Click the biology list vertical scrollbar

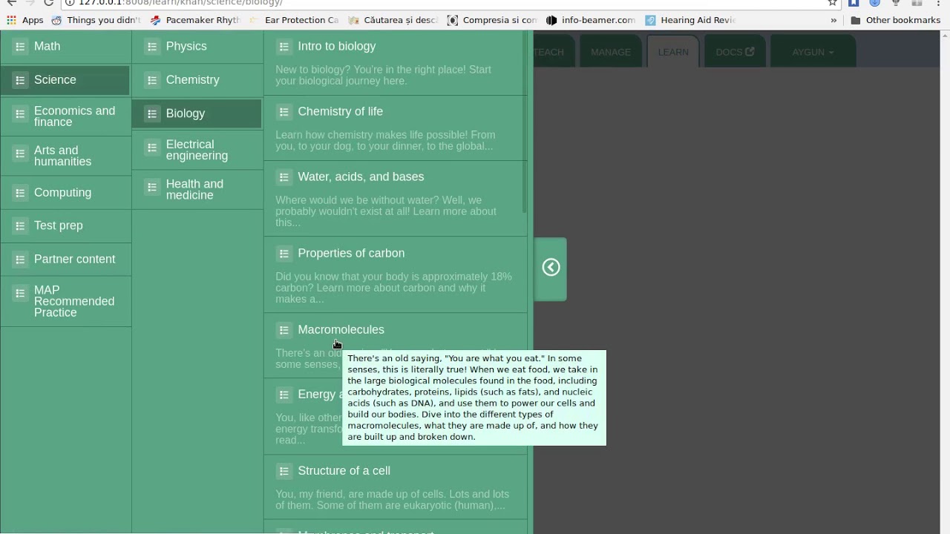pos(525,123)
